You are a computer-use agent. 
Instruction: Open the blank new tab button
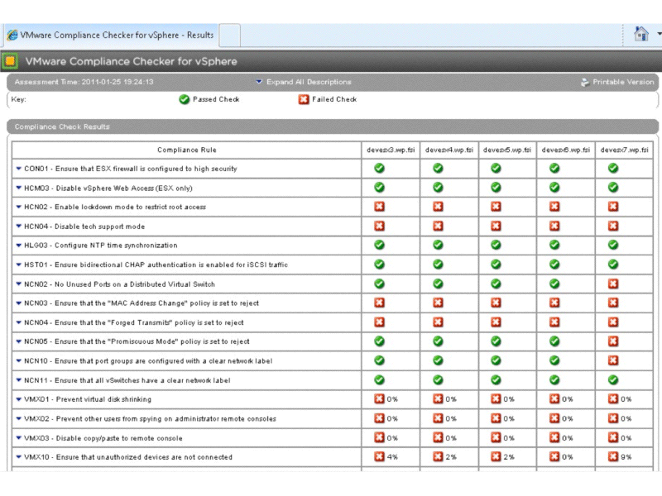point(230,35)
